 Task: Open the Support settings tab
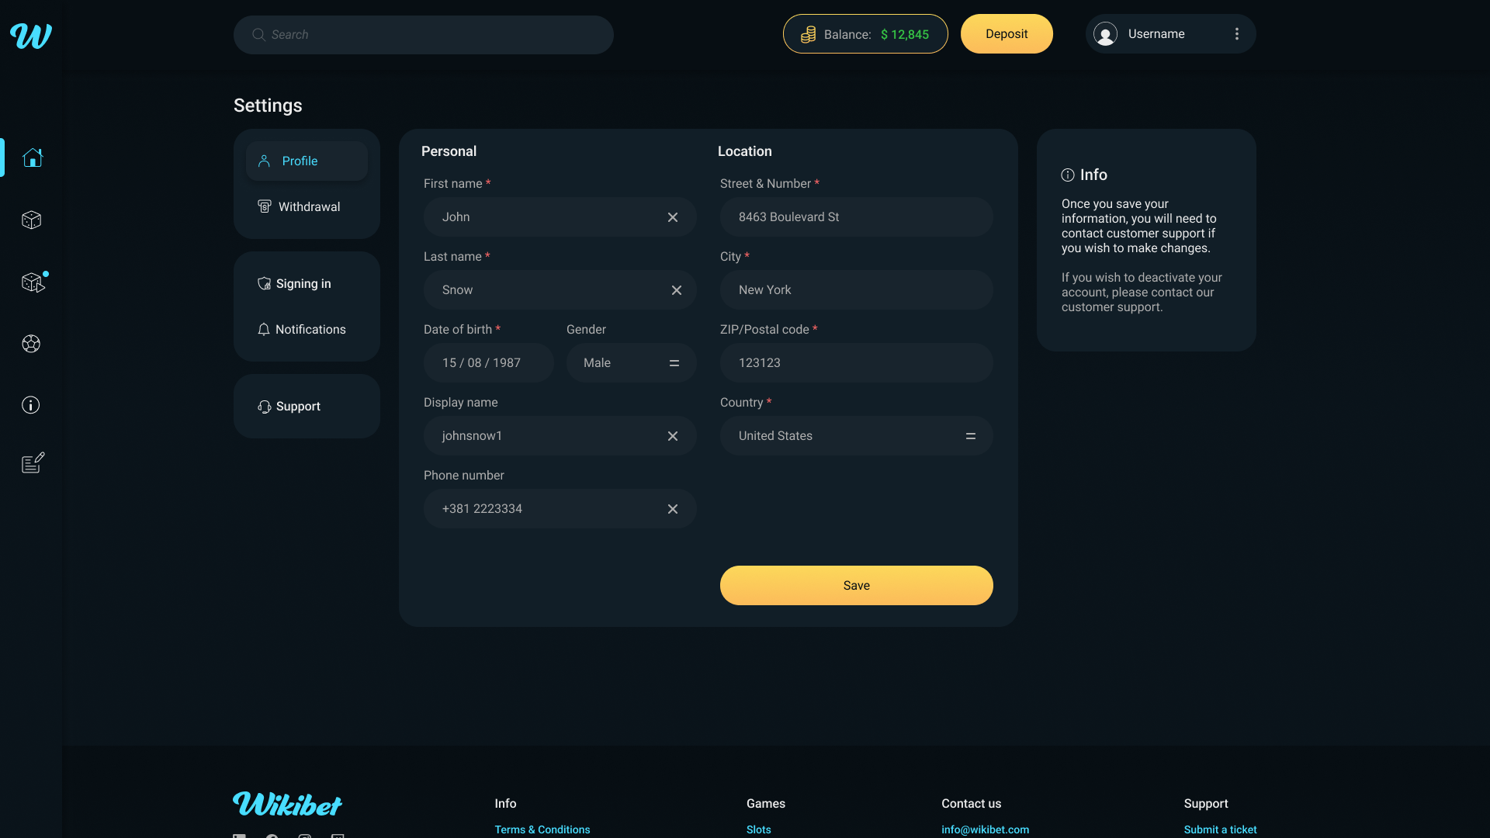click(x=307, y=407)
